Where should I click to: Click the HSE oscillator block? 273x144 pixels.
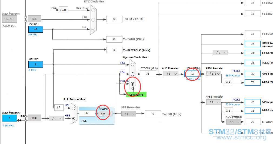click(x=35, y=118)
